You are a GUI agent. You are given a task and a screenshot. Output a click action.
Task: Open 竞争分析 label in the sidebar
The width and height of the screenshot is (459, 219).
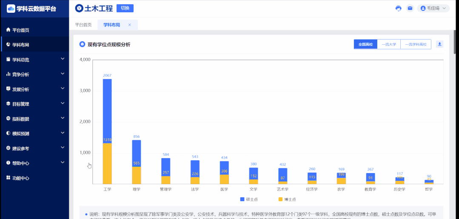(20, 74)
